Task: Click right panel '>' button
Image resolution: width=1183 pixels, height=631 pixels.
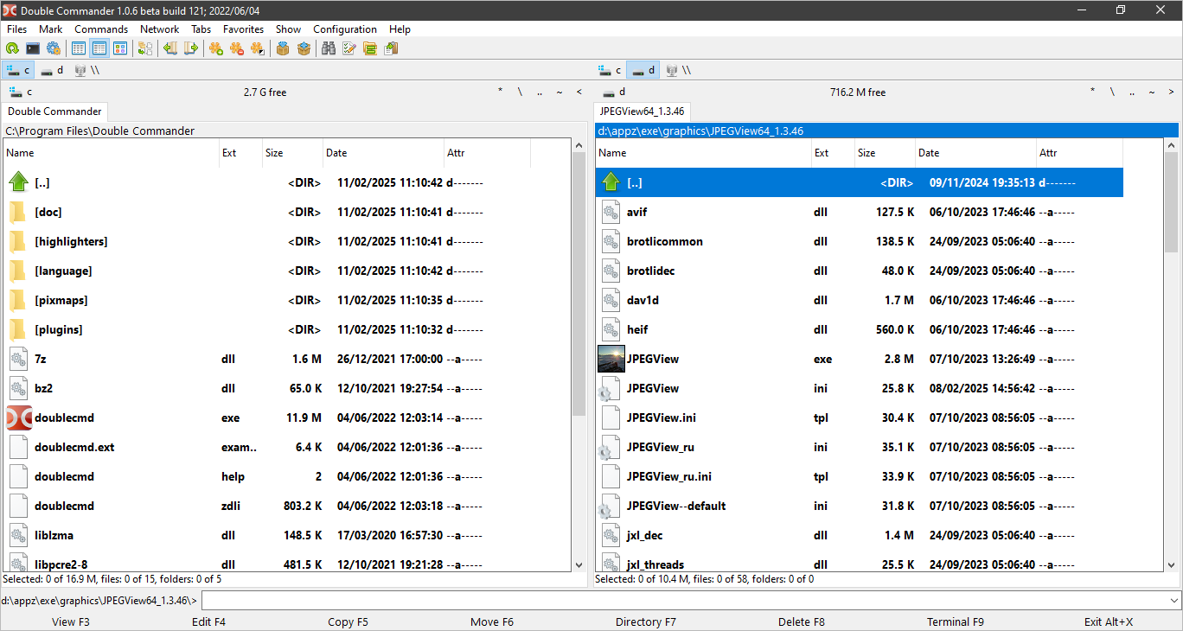Action: click(x=1172, y=92)
